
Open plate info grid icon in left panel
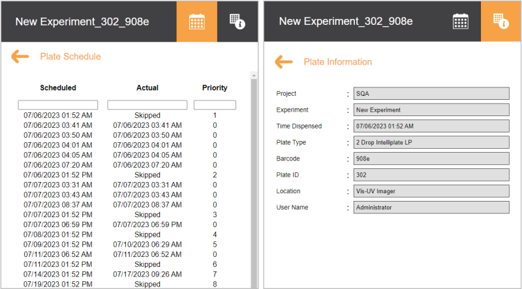[x=238, y=22]
